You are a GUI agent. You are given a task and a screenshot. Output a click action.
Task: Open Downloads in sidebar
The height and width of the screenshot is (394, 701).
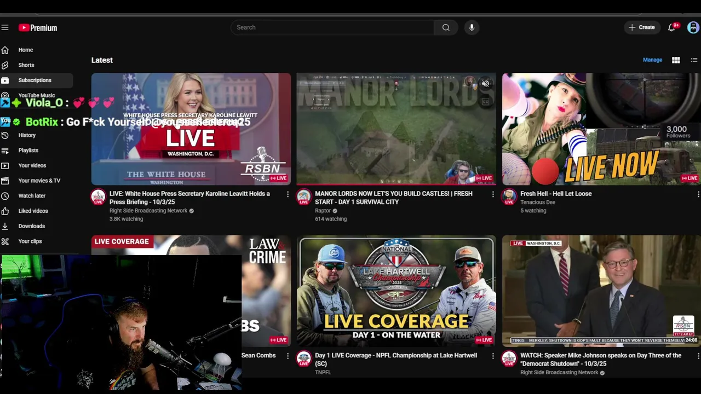point(32,226)
